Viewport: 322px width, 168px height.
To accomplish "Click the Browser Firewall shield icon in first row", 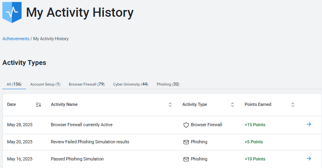I will coord(186,125).
